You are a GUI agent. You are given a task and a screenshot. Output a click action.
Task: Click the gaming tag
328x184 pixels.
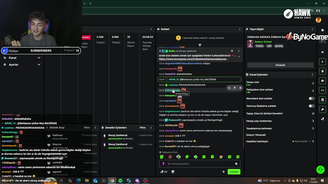279,46
